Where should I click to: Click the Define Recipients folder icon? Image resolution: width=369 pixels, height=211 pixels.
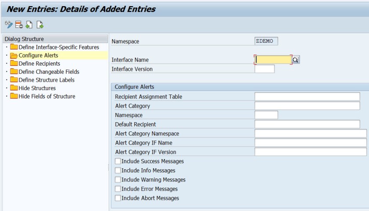[x=14, y=64]
